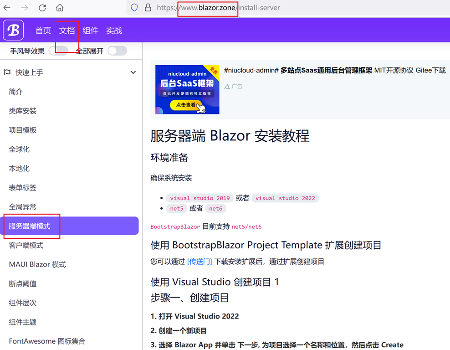Click the 点击查看 button in the ad
450x350 pixels.
[x=186, y=105]
